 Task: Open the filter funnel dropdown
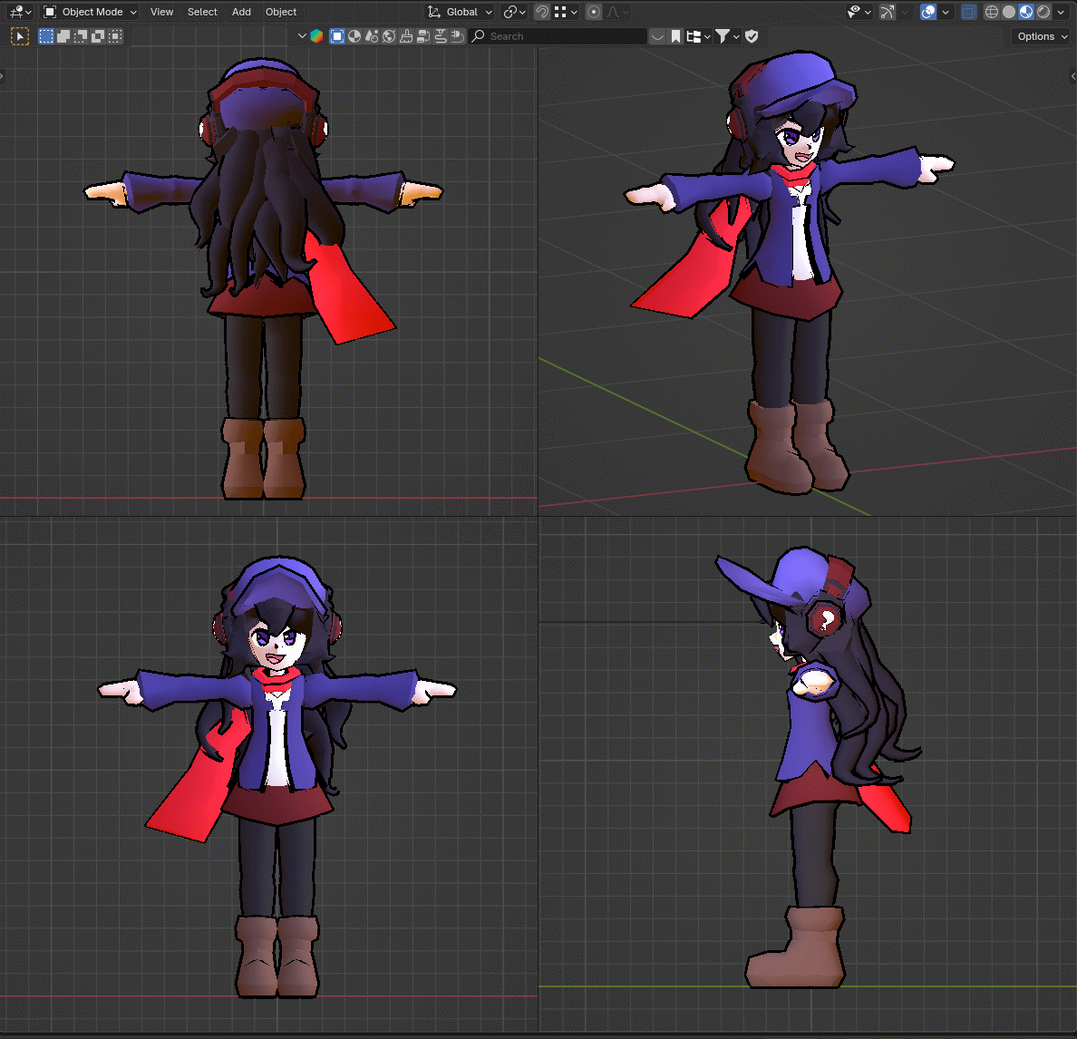(727, 36)
